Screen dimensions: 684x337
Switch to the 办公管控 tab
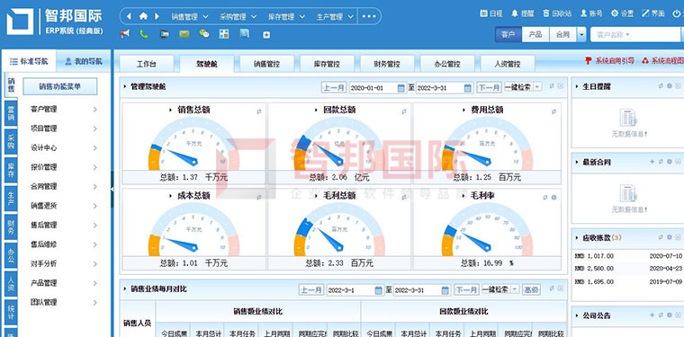point(447,64)
